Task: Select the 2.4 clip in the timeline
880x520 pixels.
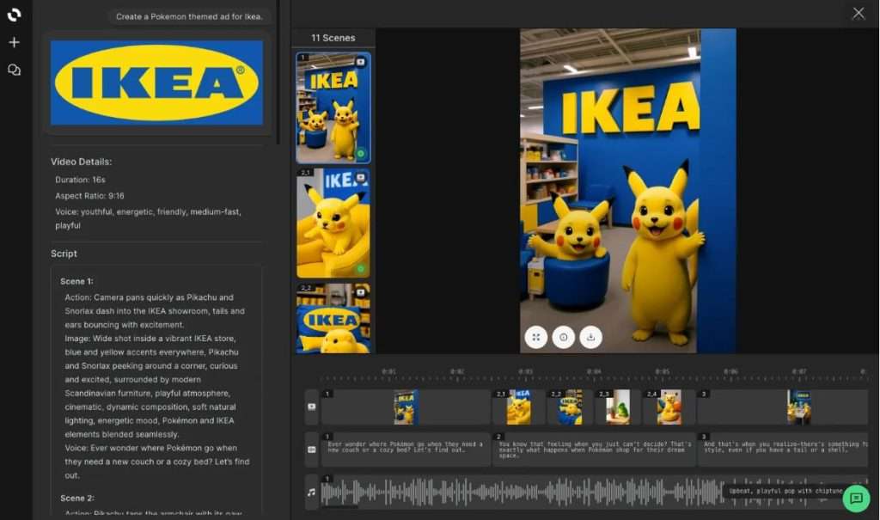Action: coord(670,407)
